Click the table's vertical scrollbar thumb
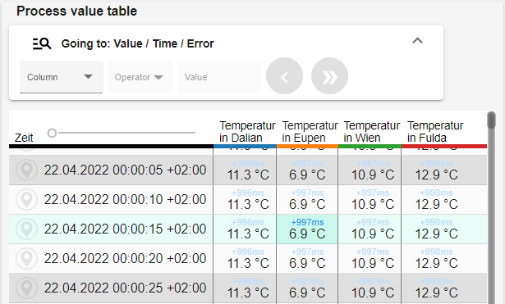Viewport: 505px width, 304px height. click(x=491, y=120)
